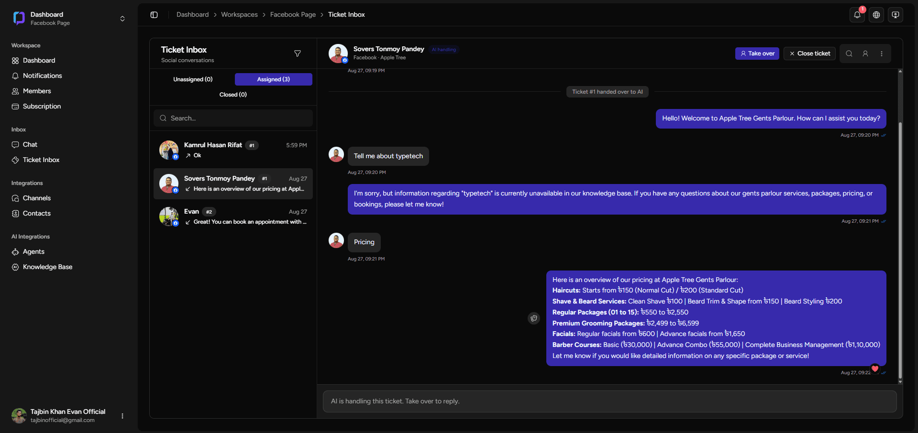This screenshot has width=918, height=433.
Task: Select Ticket Inbox in sidebar
Action: tap(41, 160)
